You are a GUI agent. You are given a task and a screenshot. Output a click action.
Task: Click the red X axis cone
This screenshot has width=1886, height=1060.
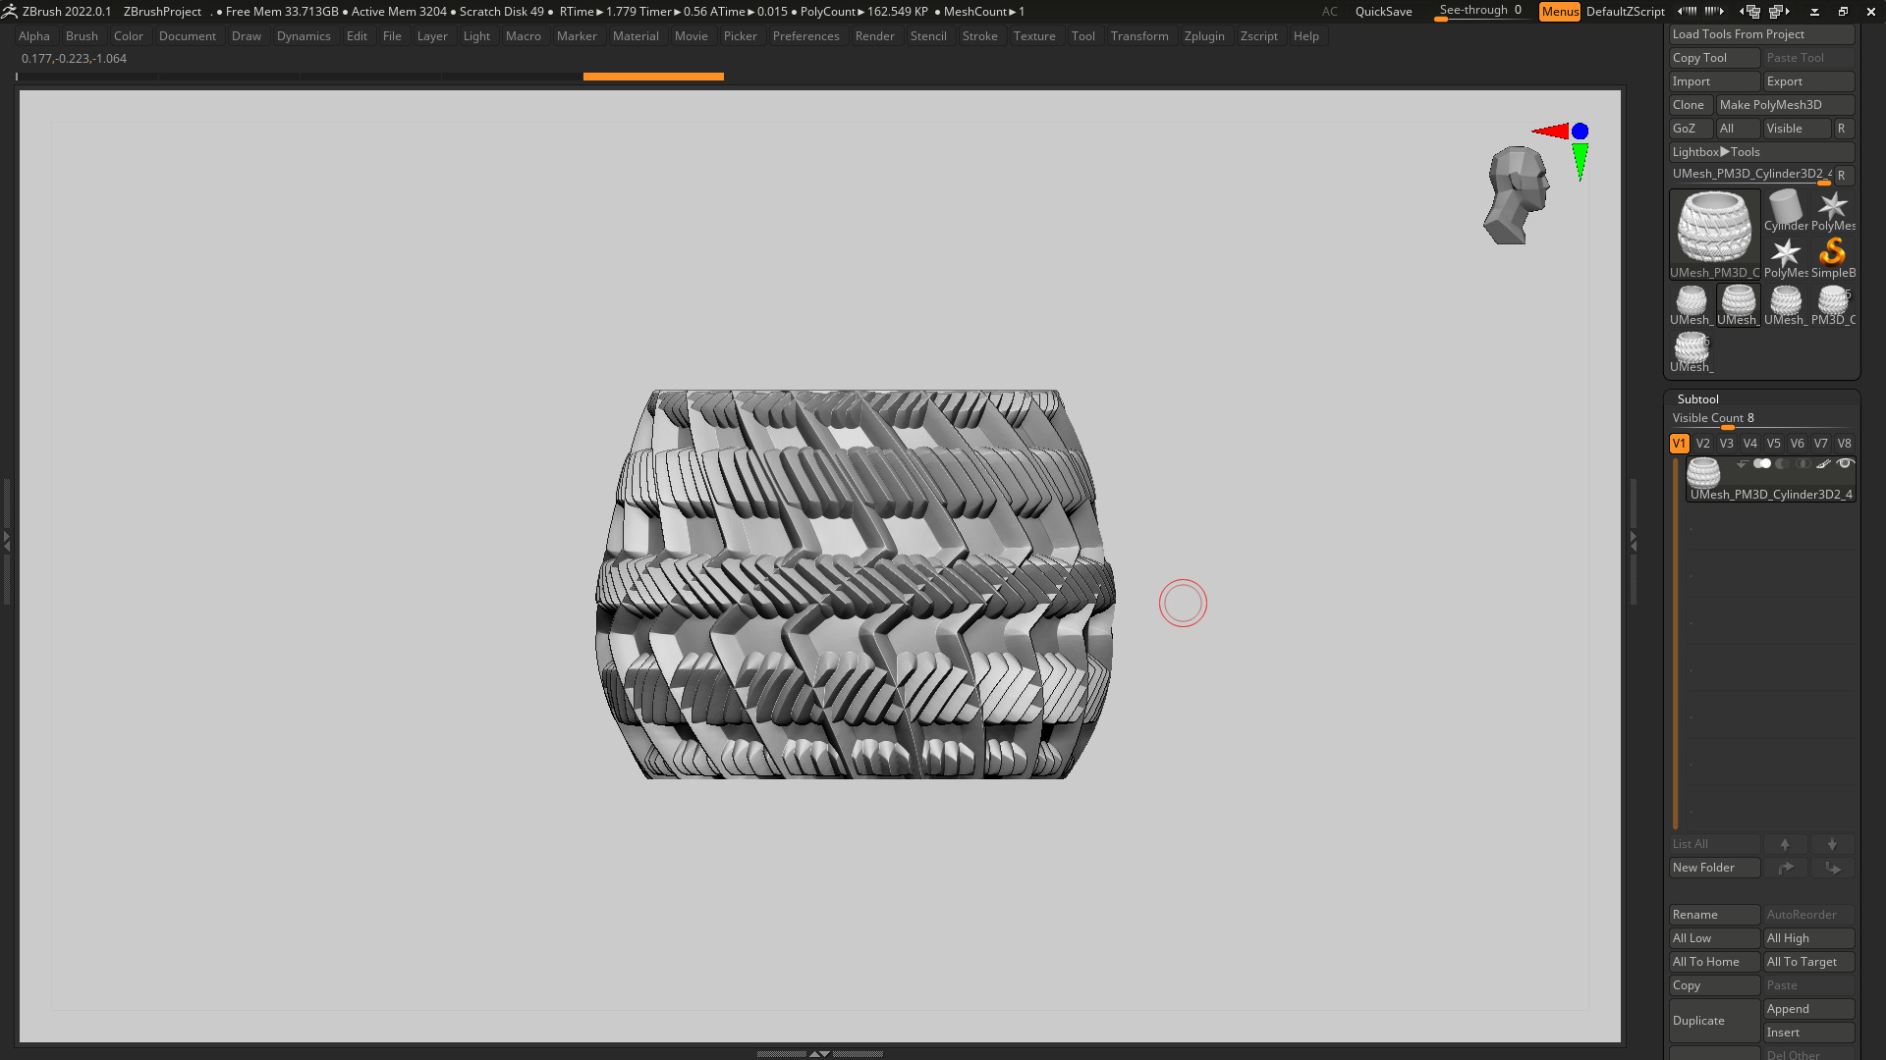[x=1550, y=132]
